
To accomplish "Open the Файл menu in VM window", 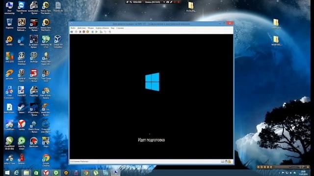I will (73, 28).
